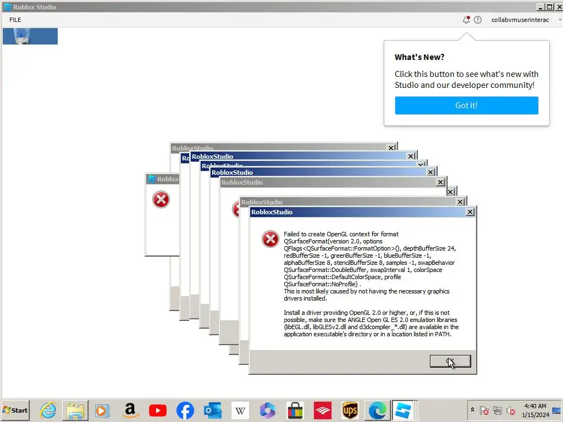563x422 pixels.
Task: Open the Wikipedia taskbar shortcut
Action: coord(240,410)
